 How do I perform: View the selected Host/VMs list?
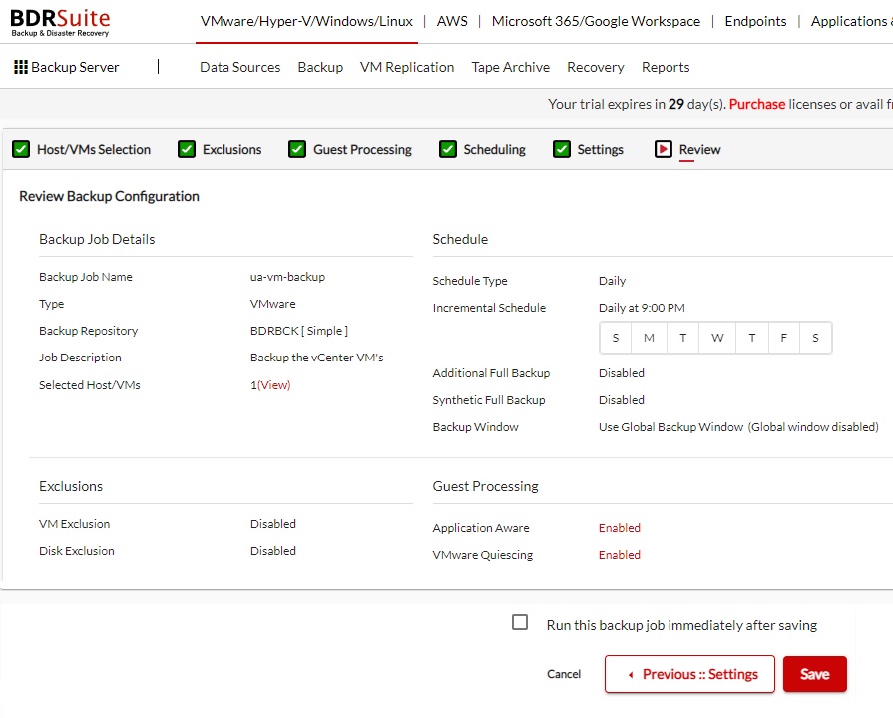[273, 385]
